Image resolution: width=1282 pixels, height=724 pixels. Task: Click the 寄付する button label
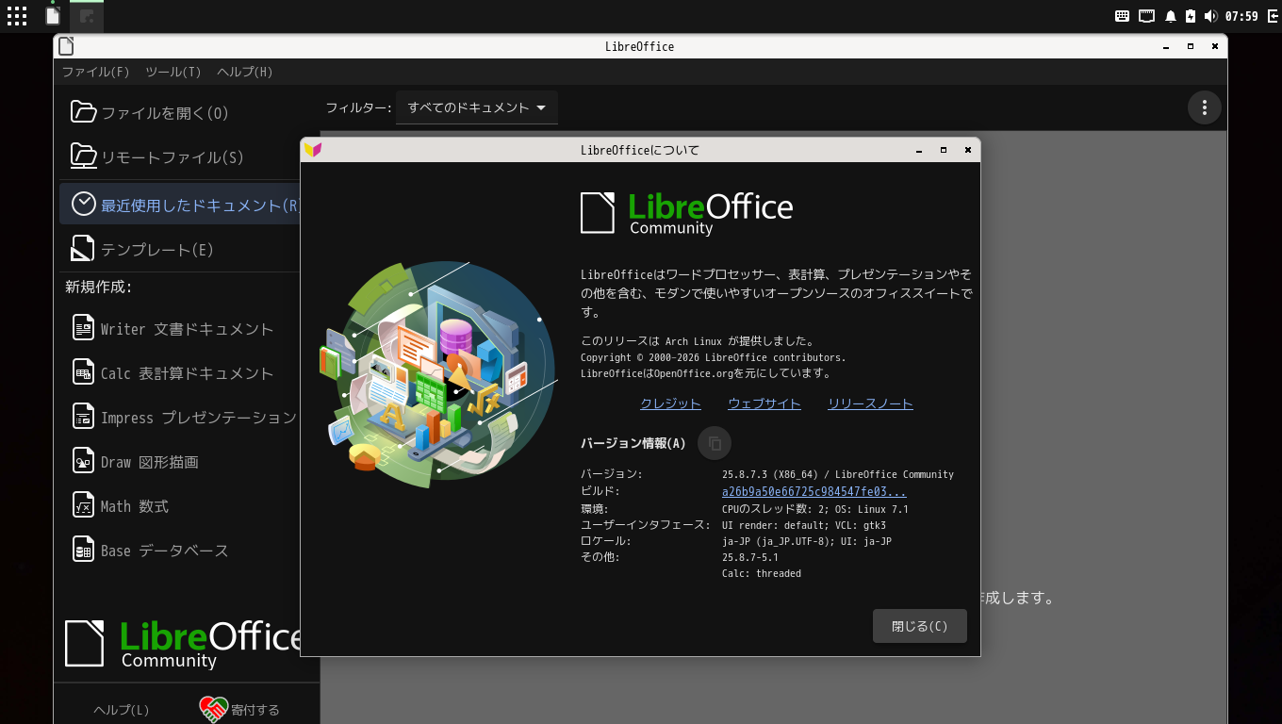coord(255,710)
